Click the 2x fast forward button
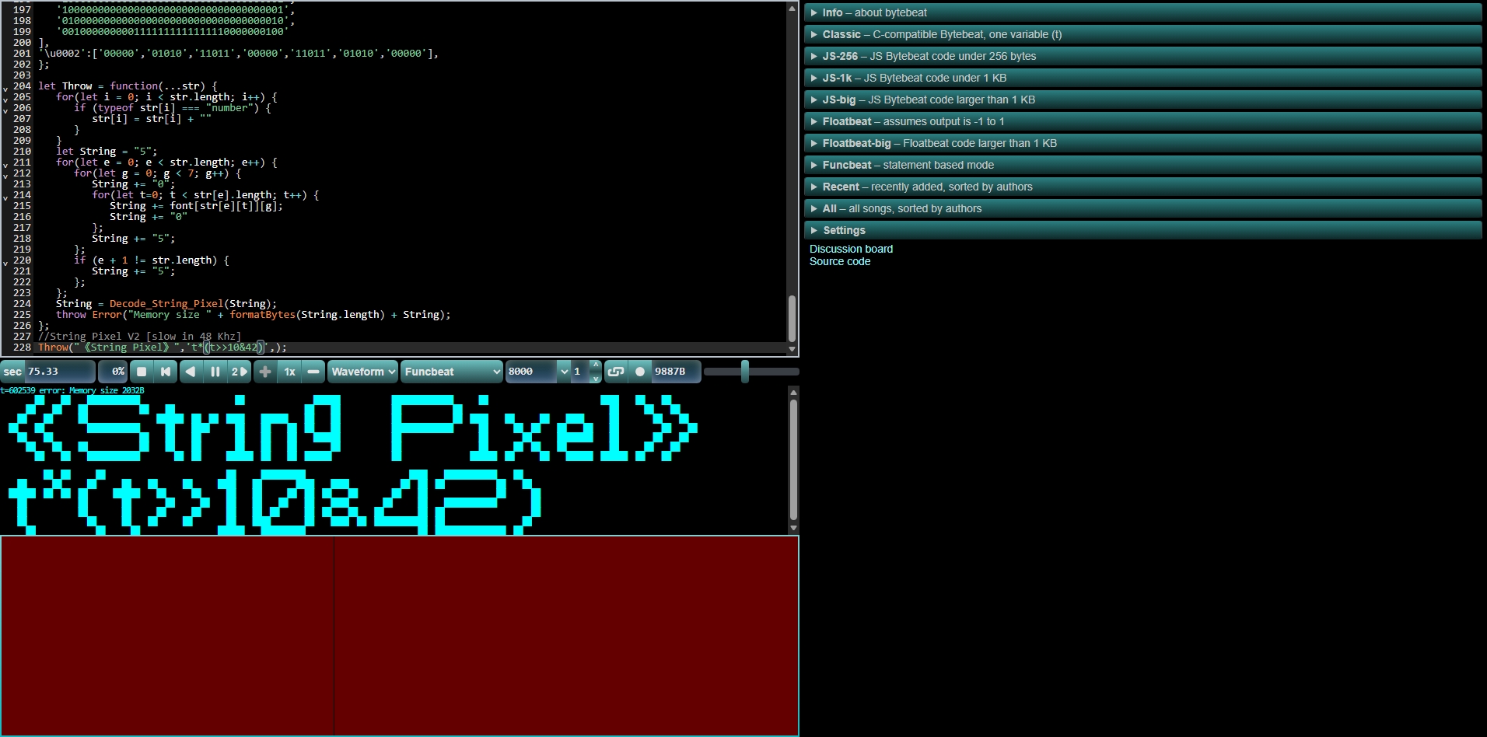Image resolution: width=1487 pixels, height=737 pixels. (x=240, y=372)
